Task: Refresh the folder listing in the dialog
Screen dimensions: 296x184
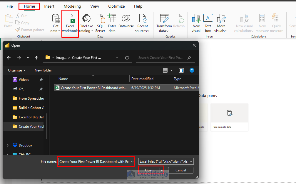Action: 127,58
